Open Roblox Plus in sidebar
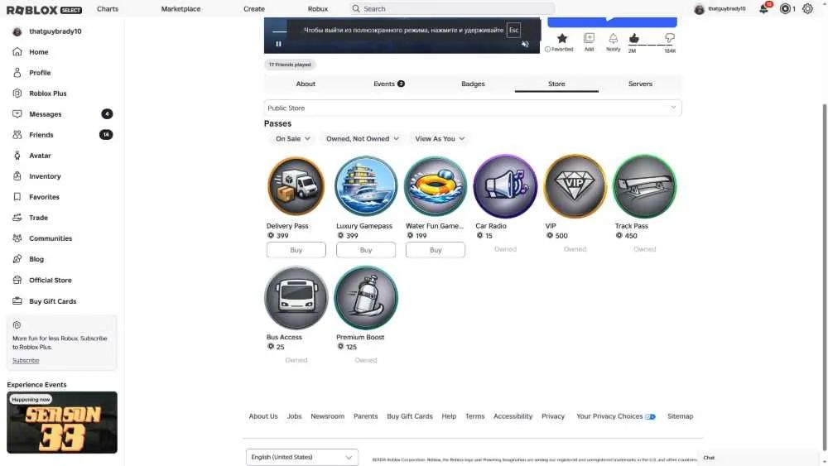The width and height of the screenshot is (828, 466). pyautogui.click(x=47, y=94)
